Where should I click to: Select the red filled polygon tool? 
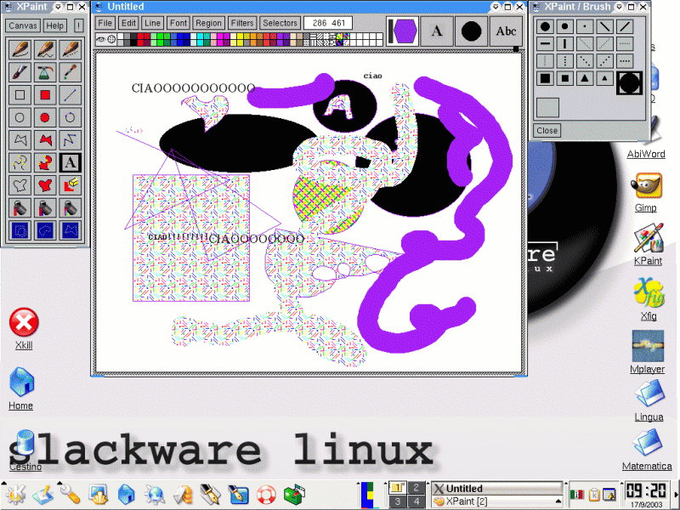coord(45,139)
